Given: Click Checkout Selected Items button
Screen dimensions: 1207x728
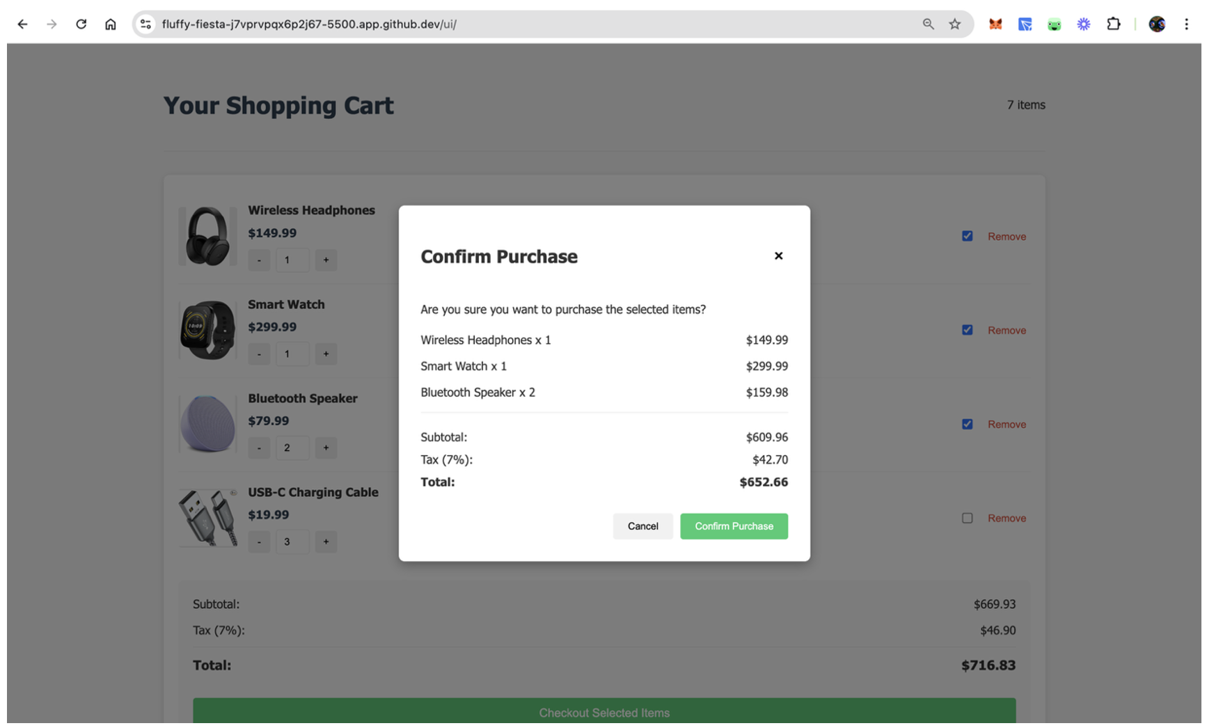Looking at the screenshot, I should 604,711.
